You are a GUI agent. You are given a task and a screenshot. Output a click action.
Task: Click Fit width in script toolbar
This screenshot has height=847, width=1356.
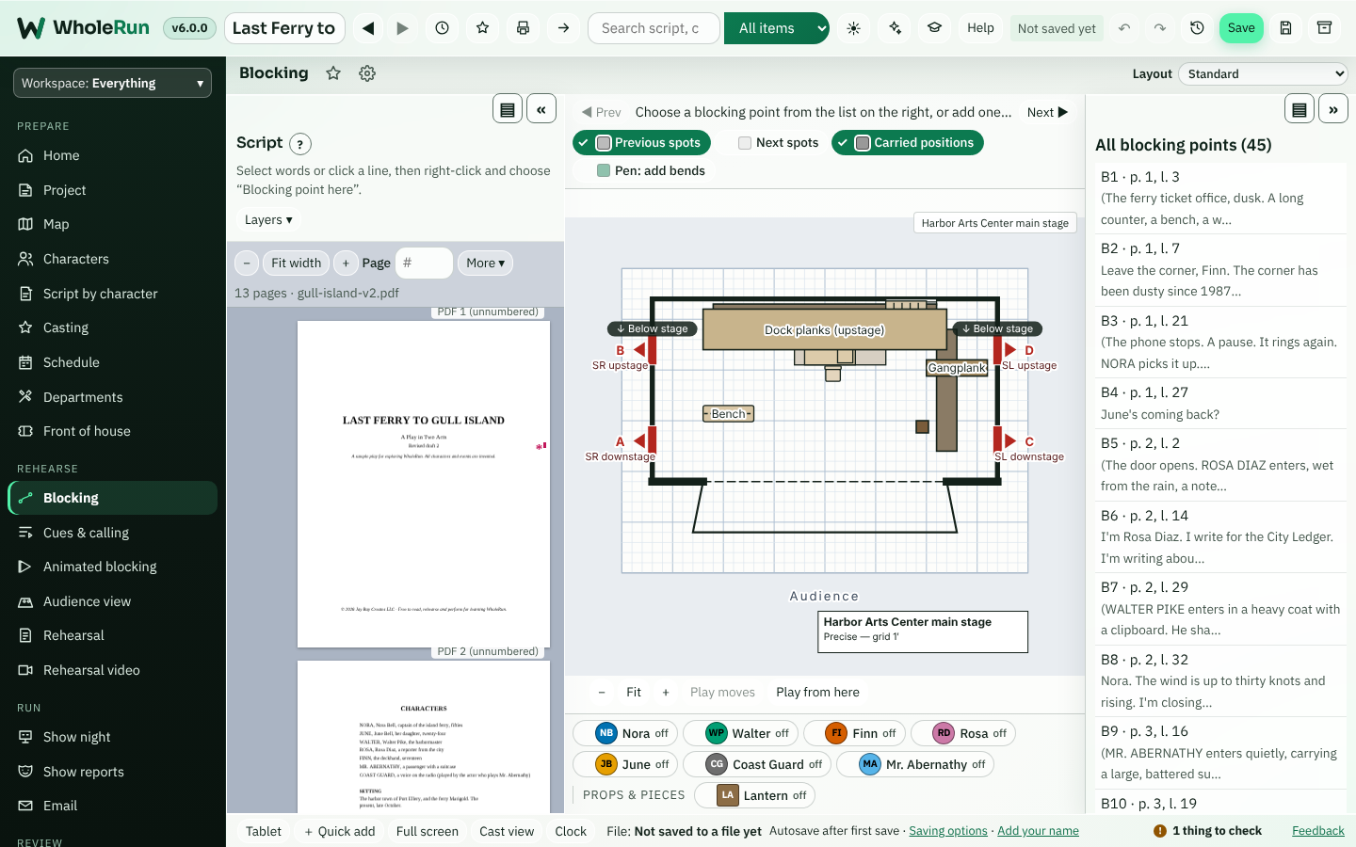pyautogui.click(x=297, y=264)
